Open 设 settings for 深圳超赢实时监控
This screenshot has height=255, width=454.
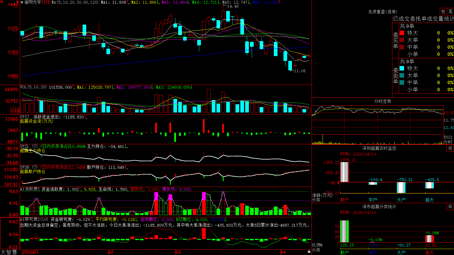tap(450, 148)
